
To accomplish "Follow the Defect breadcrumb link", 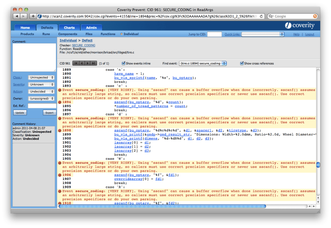I will pos(87,40).
